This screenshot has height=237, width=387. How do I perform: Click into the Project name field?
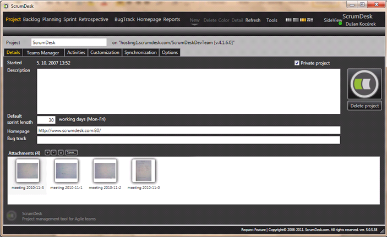[x=69, y=42]
